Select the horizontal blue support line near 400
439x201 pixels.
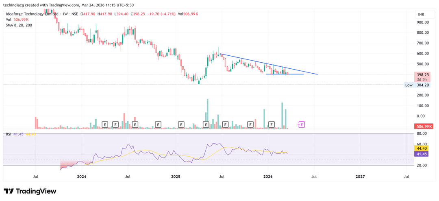pos(285,74)
